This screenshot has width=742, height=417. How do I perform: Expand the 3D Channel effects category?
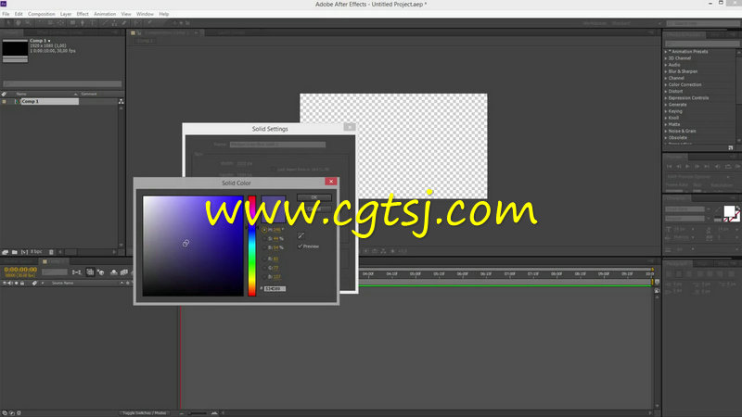666,58
